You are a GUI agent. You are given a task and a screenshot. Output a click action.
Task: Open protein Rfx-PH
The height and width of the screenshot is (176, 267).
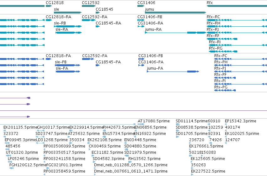coord(221,62)
